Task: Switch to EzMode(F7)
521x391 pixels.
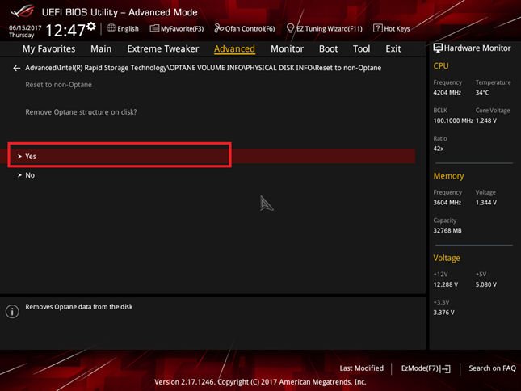Action: point(426,368)
